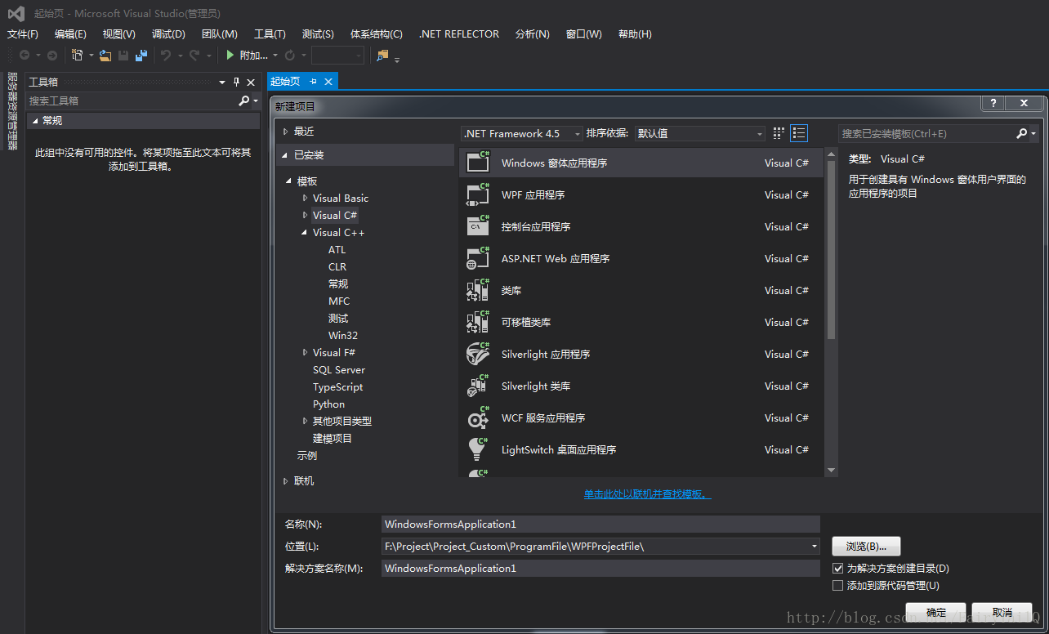The height and width of the screenshot is (634, 1049).
Task: Click the Windows 窗体应用程序 template icon
Action: [478, 162]
